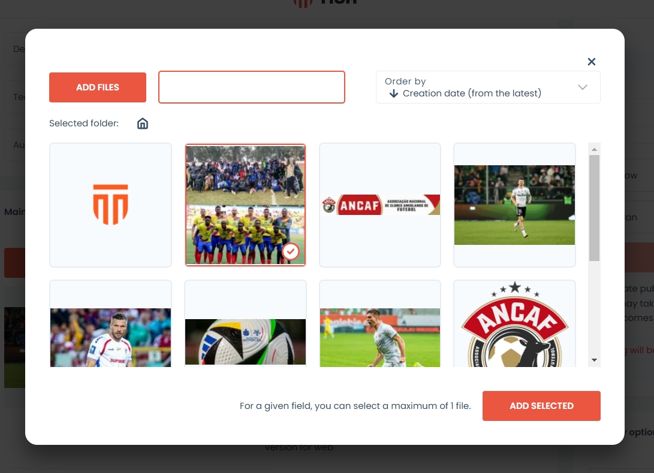Select the player in black-and-white kit thumbnail
654x473 pixels.
tap(514, 205)
